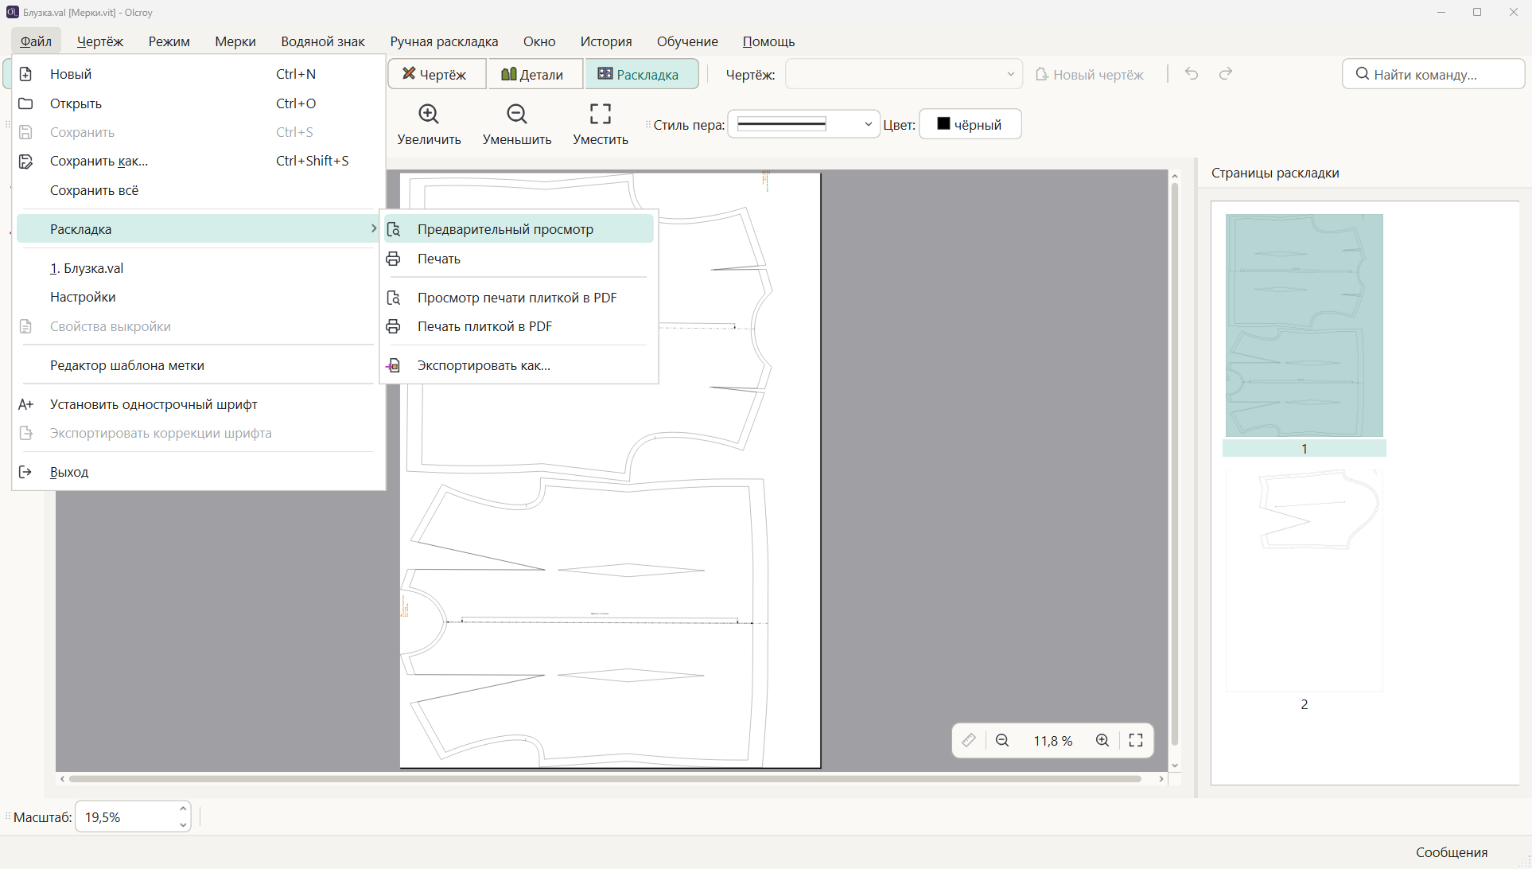Open the Мерки menu
The image size is (1532, 869).
(x=235, y=41)
